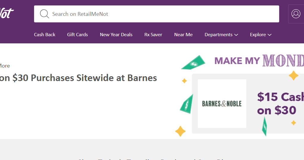
Task: Click the RetailMeNot logo
Action: click(x=7, y=13)
